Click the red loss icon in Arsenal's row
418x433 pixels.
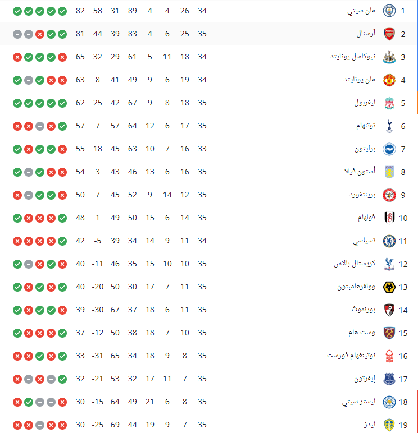(40, 34)
